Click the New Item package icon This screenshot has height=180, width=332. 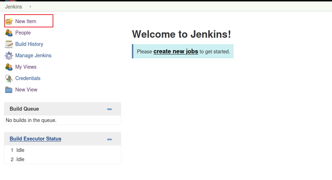pyautogui.click(x=9, y=21)
